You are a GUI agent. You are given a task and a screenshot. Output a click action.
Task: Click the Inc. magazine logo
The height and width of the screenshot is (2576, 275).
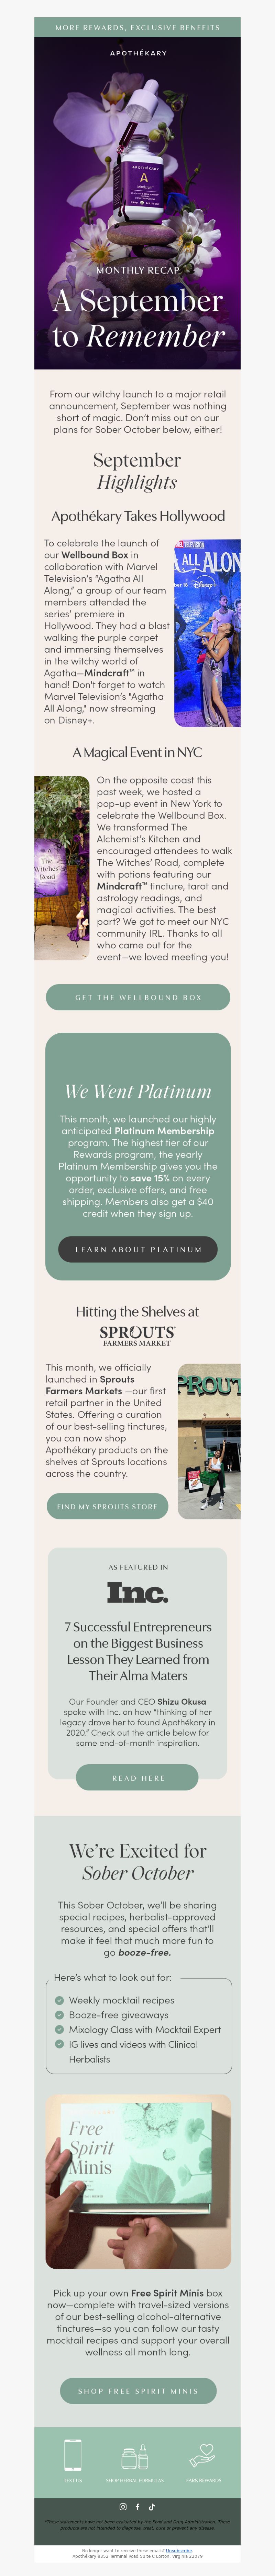137,1592
